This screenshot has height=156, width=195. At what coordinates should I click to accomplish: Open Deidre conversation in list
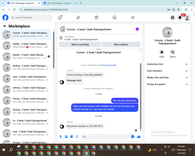[26, 57]
